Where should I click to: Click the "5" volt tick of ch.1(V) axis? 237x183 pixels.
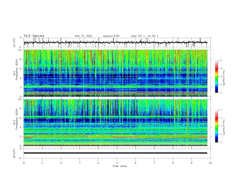coord(21,38)
